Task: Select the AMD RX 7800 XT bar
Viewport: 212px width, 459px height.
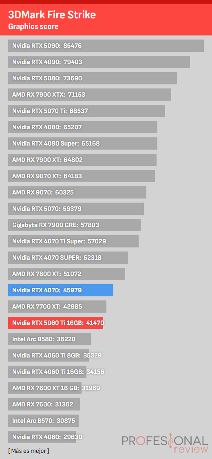Action: pyautogui.click(x=67, y=274)
